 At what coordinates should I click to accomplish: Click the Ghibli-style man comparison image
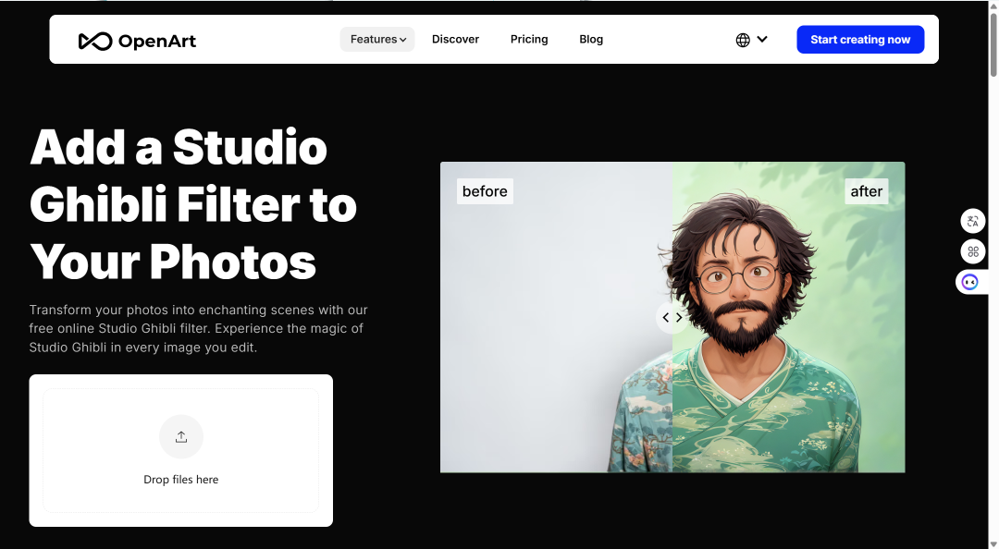[x=672, y=317]
